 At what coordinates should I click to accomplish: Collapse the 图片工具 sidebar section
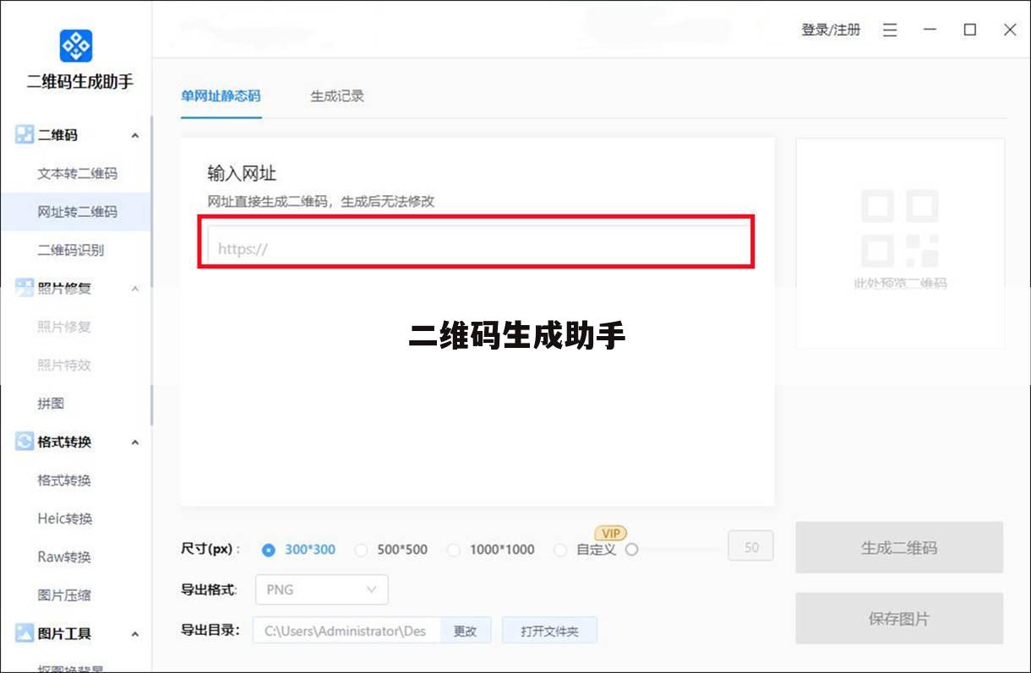(135, 634)
